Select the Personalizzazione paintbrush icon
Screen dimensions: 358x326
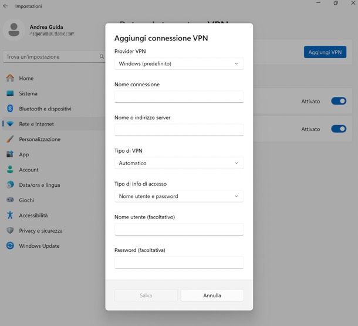(10, 139)
